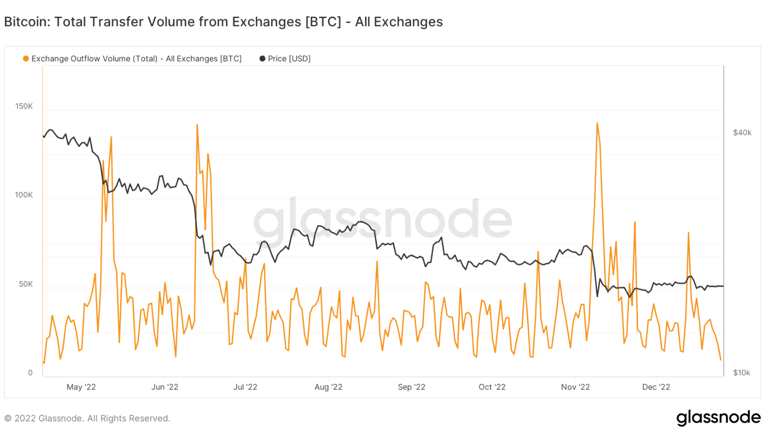
Task: Toggle the Price [USD] legend entry
Action: (289, 59)
